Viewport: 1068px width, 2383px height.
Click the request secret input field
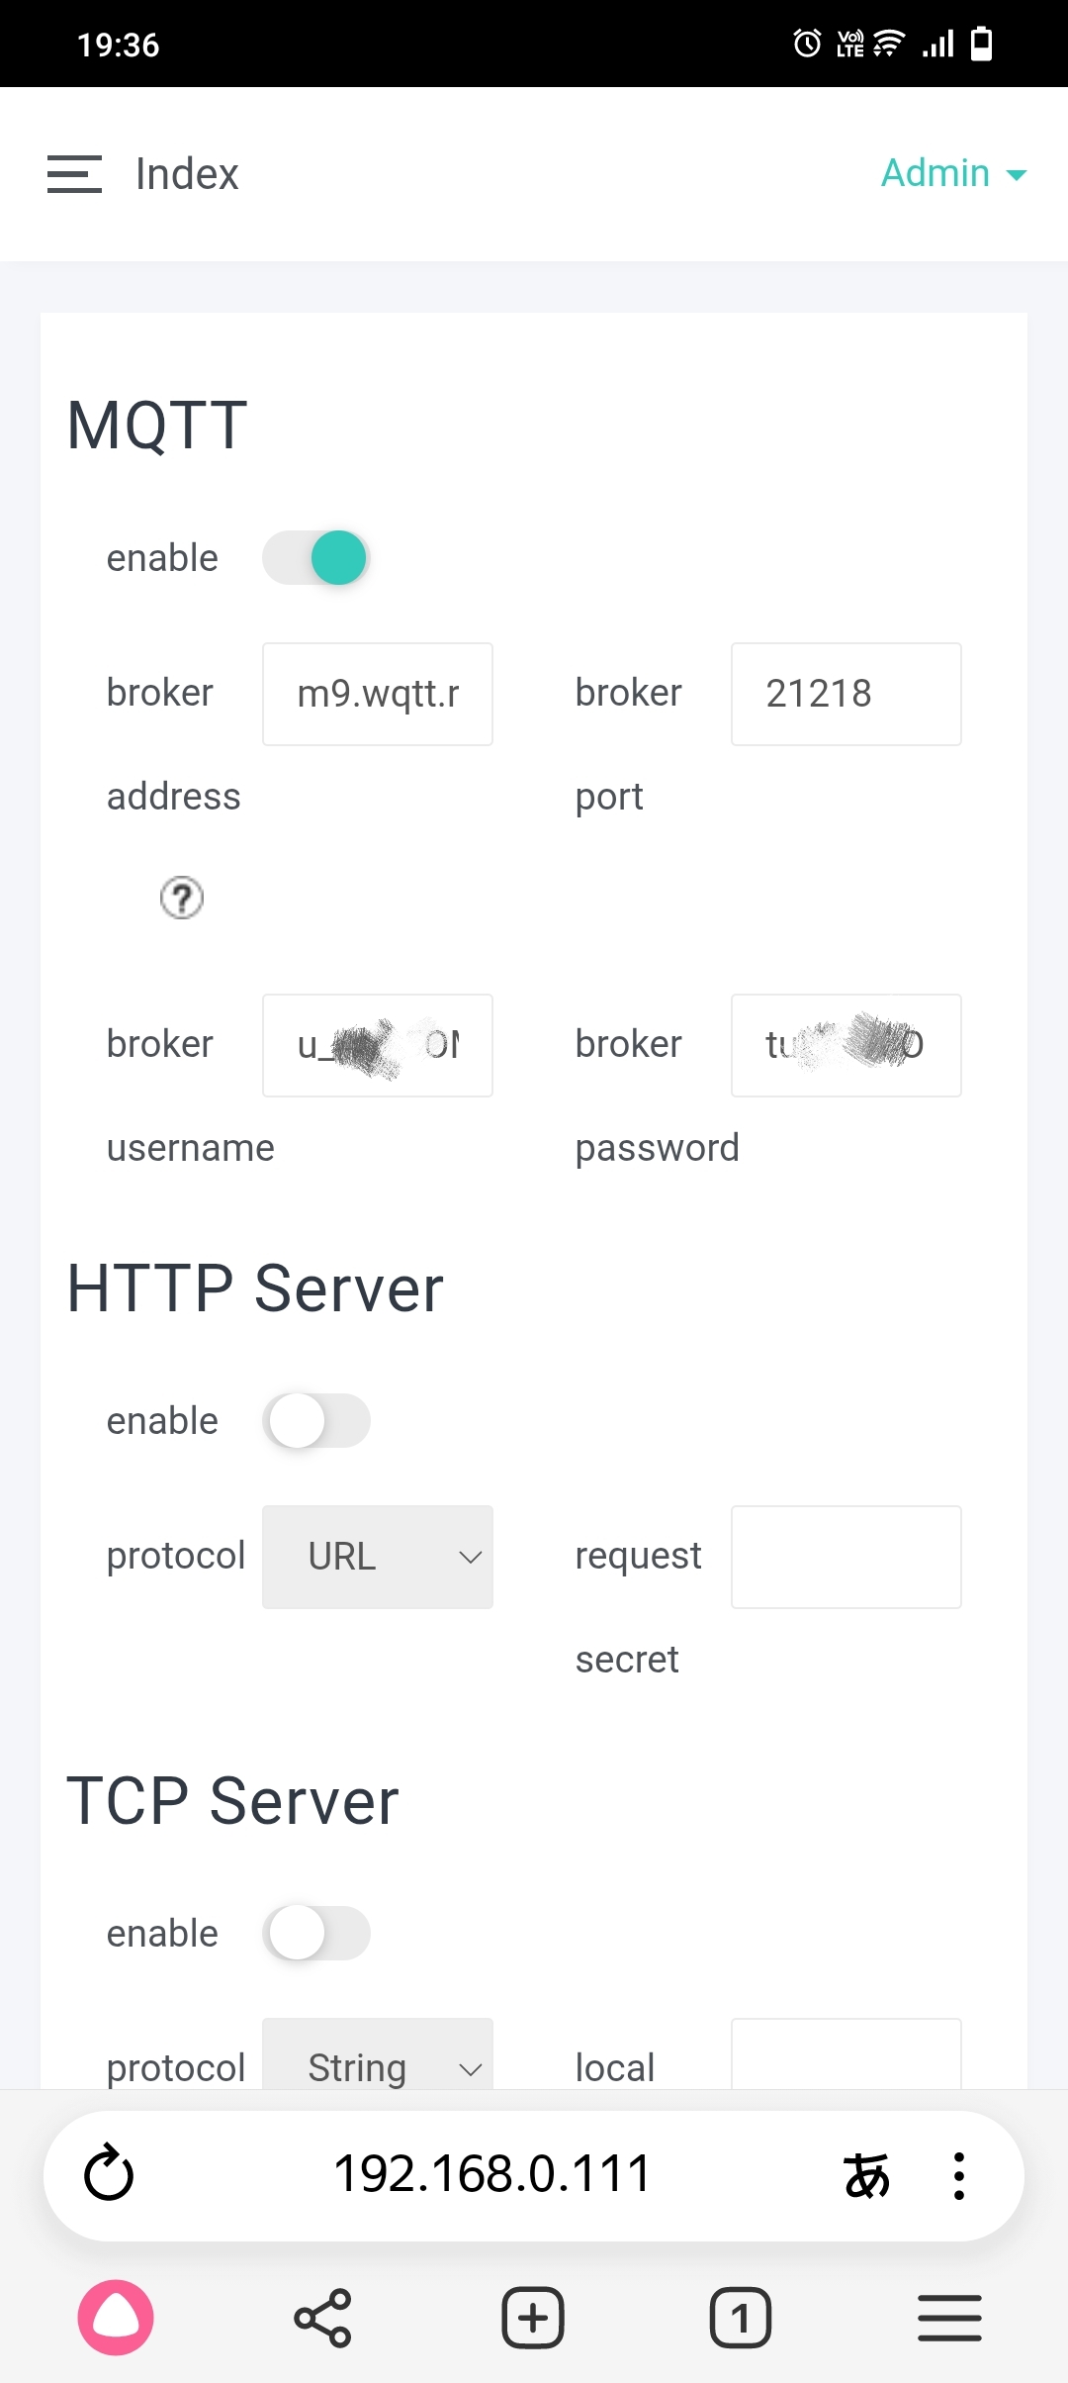pos(846,1557)
